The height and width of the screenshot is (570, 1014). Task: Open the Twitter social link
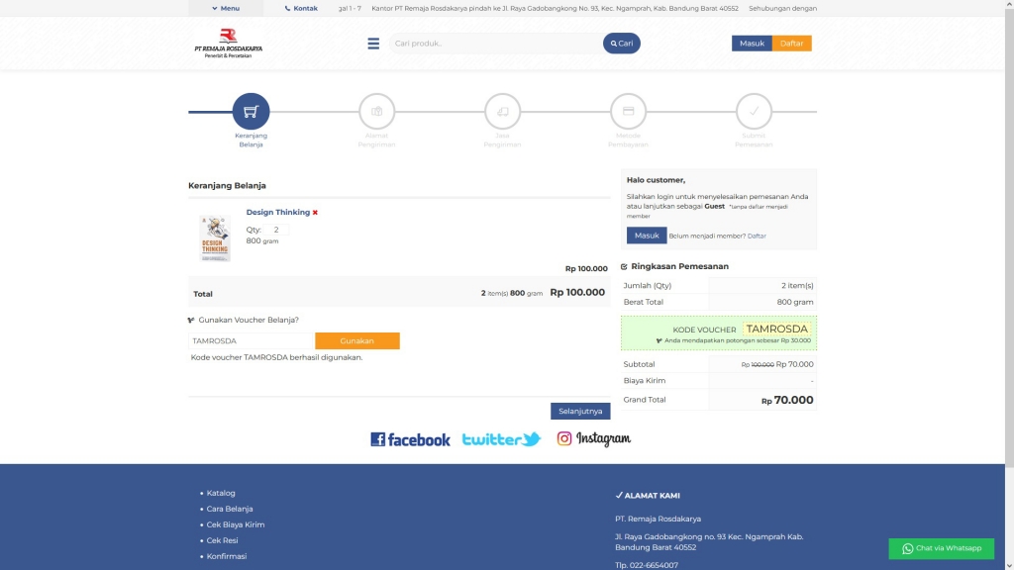pos(502,439)
